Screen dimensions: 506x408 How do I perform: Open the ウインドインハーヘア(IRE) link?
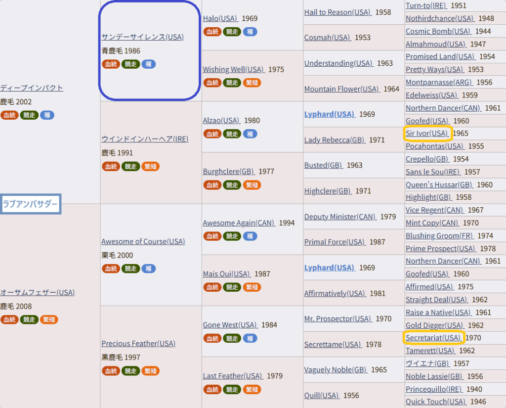tap(145, 139)
